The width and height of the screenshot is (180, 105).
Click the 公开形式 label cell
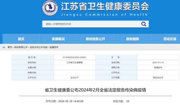(116, 72)
